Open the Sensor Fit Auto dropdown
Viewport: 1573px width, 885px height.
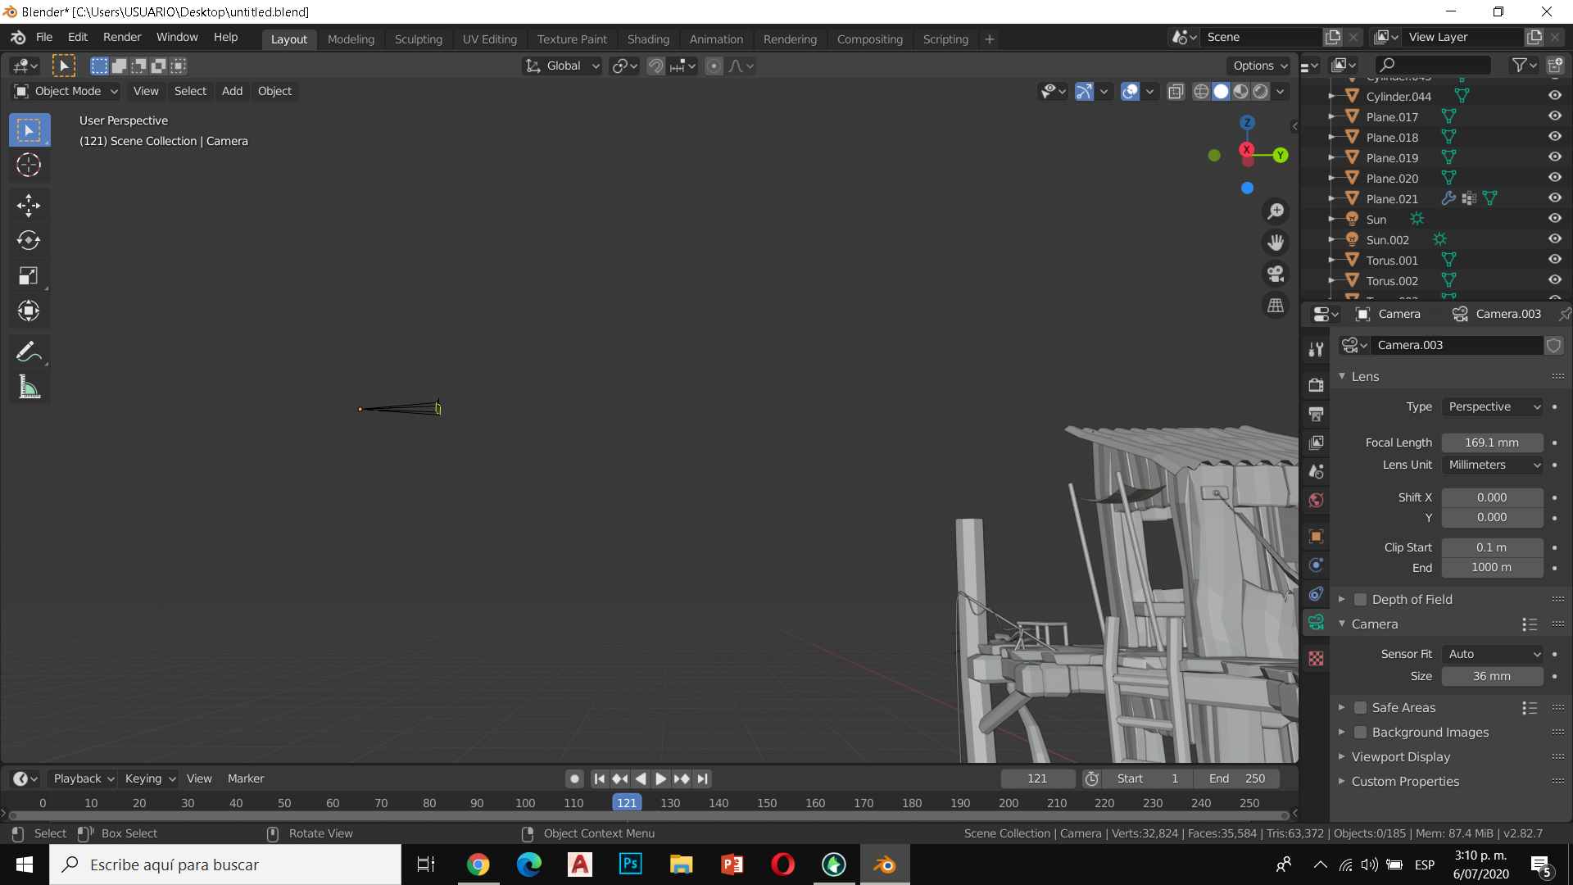(x=1492, y=654)
